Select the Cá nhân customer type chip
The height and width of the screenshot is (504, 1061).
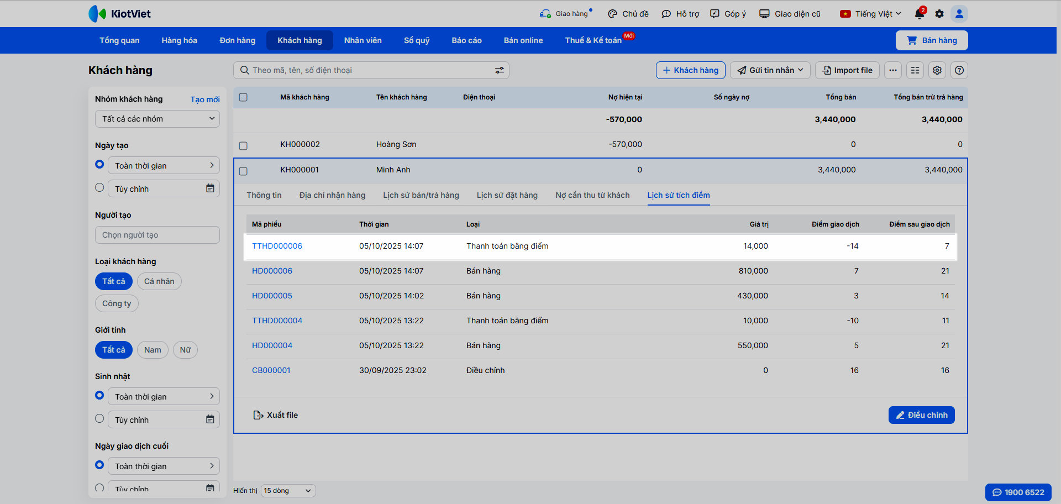click(159, 281)
